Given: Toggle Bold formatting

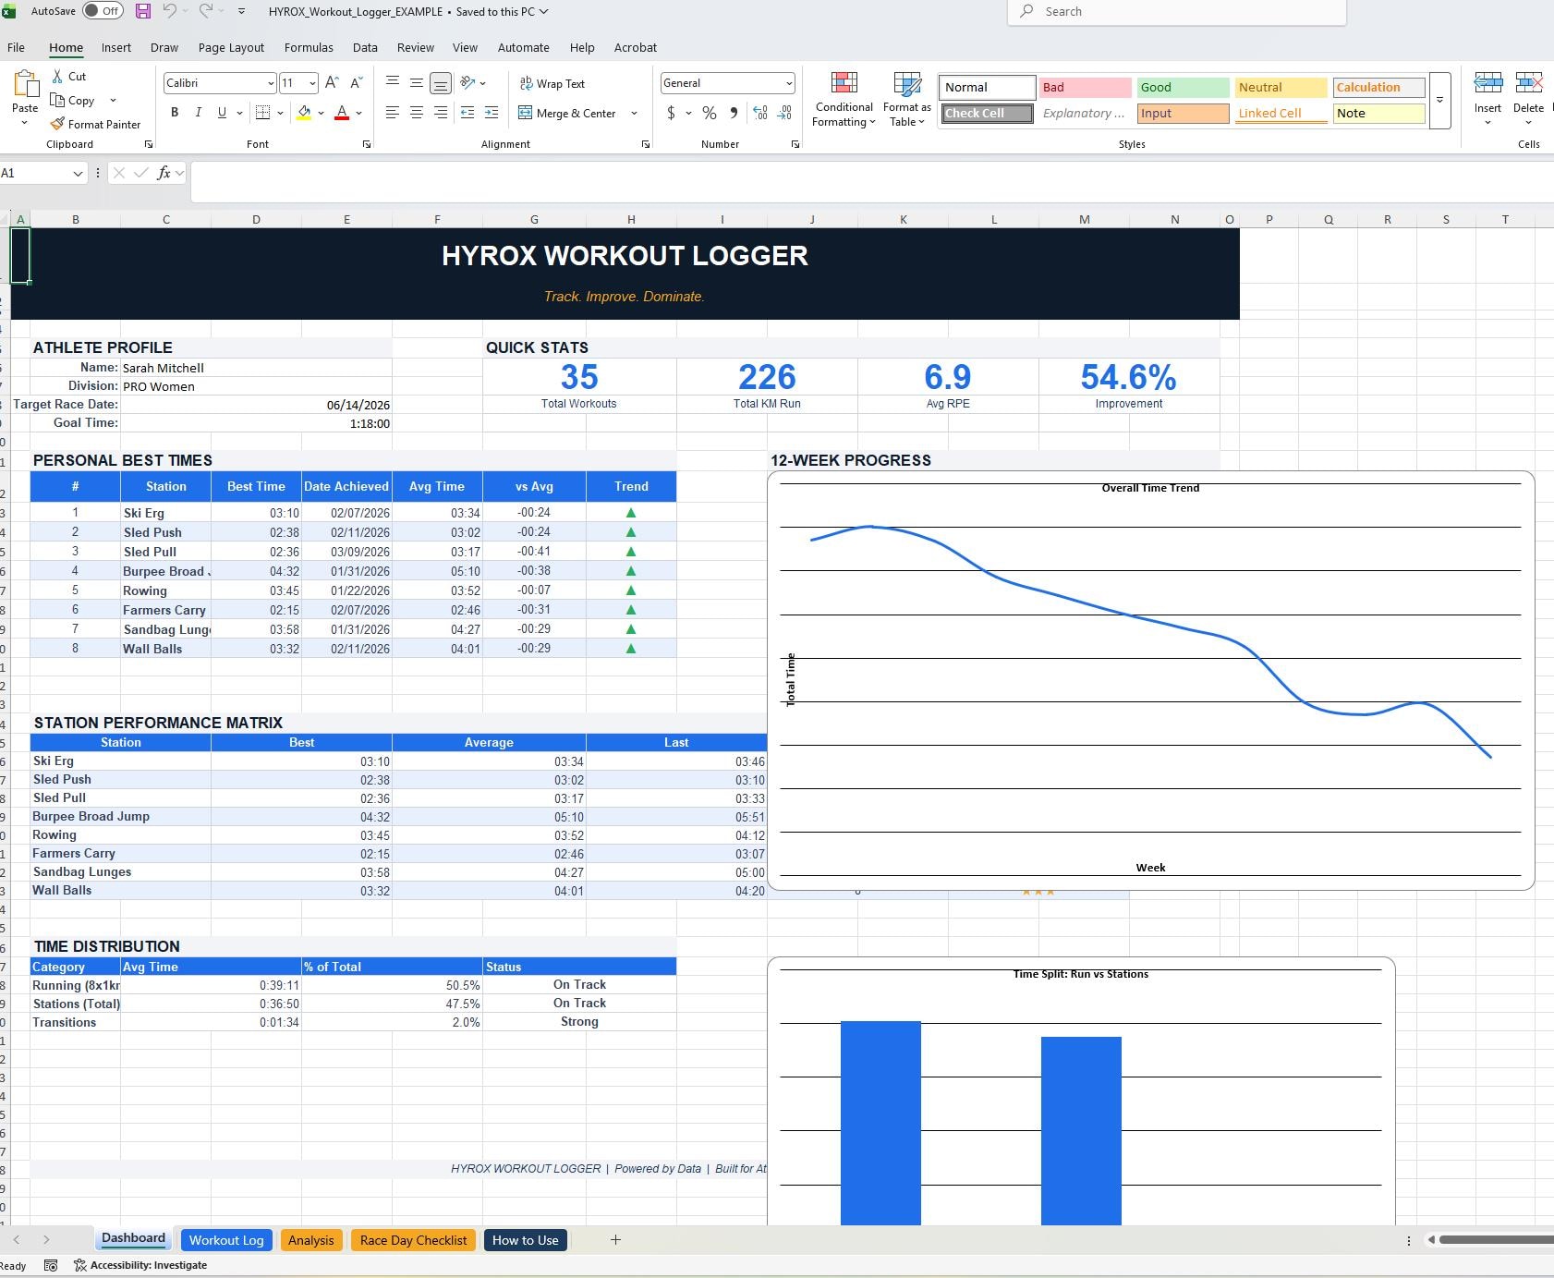Looking at the screenshot, I should [x=175, y=113].
